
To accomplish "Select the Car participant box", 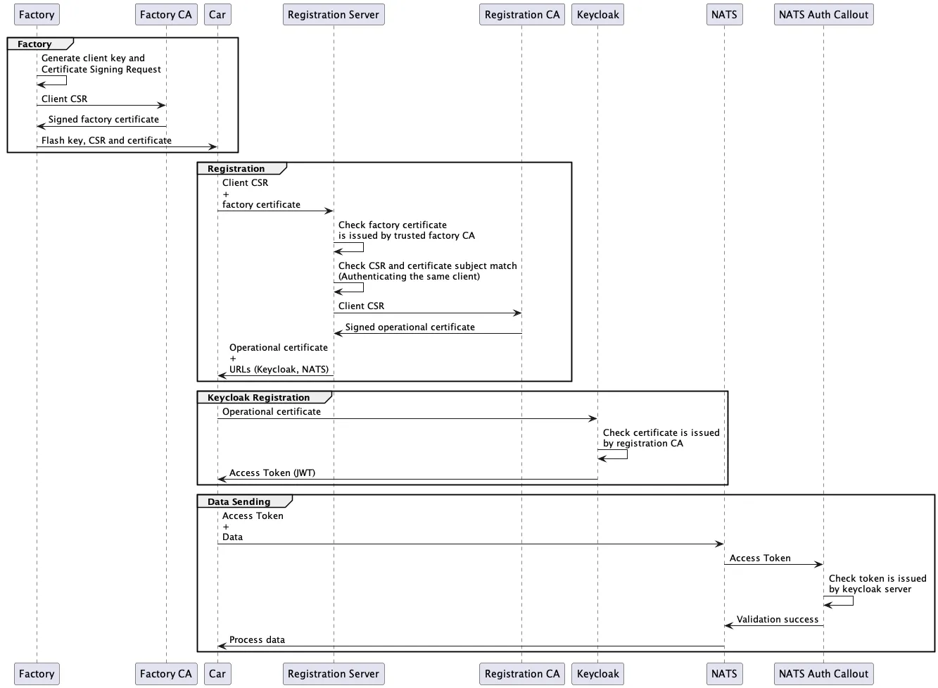I will click(217, 14).
